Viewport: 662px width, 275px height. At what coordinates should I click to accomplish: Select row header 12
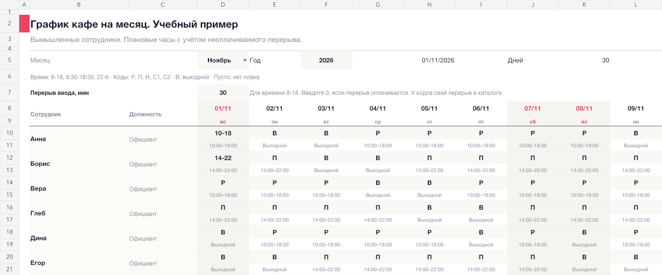[x=10, y=158]
